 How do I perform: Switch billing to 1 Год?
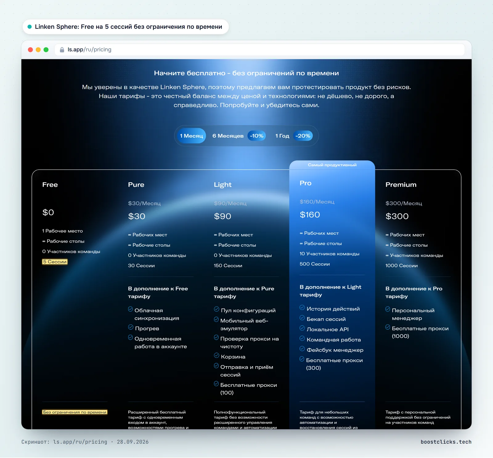pyautogui.click(x=282, y=136)
